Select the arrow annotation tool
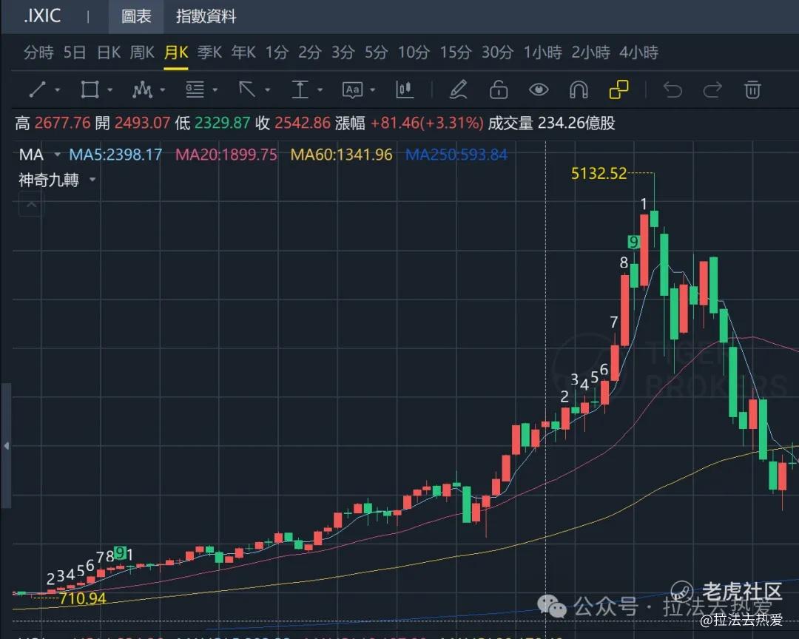This screenshot has height=639, width=799. click(247, 89)
